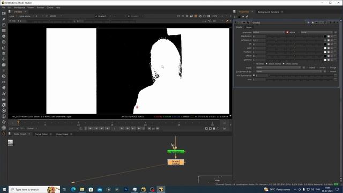Open the Merge nodes toolbar icon
The image size is (343, 193).
click(4, 54)
